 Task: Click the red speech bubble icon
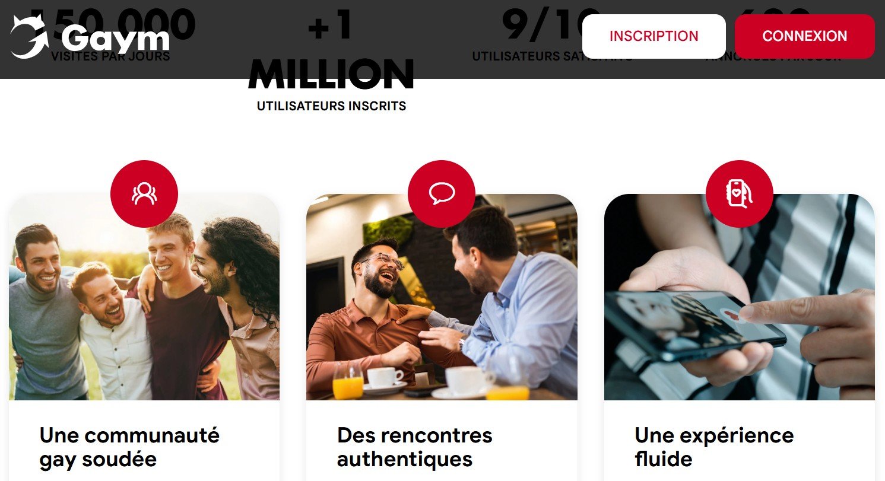tap(442, 194)
